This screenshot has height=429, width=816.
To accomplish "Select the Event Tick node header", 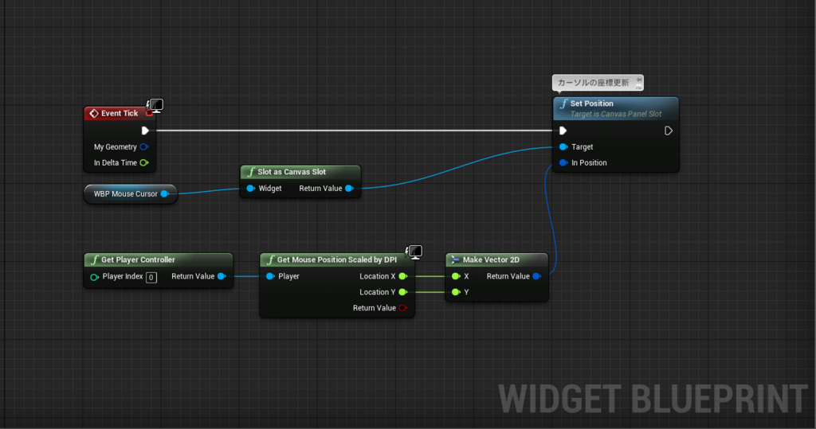I will (120, 113).
